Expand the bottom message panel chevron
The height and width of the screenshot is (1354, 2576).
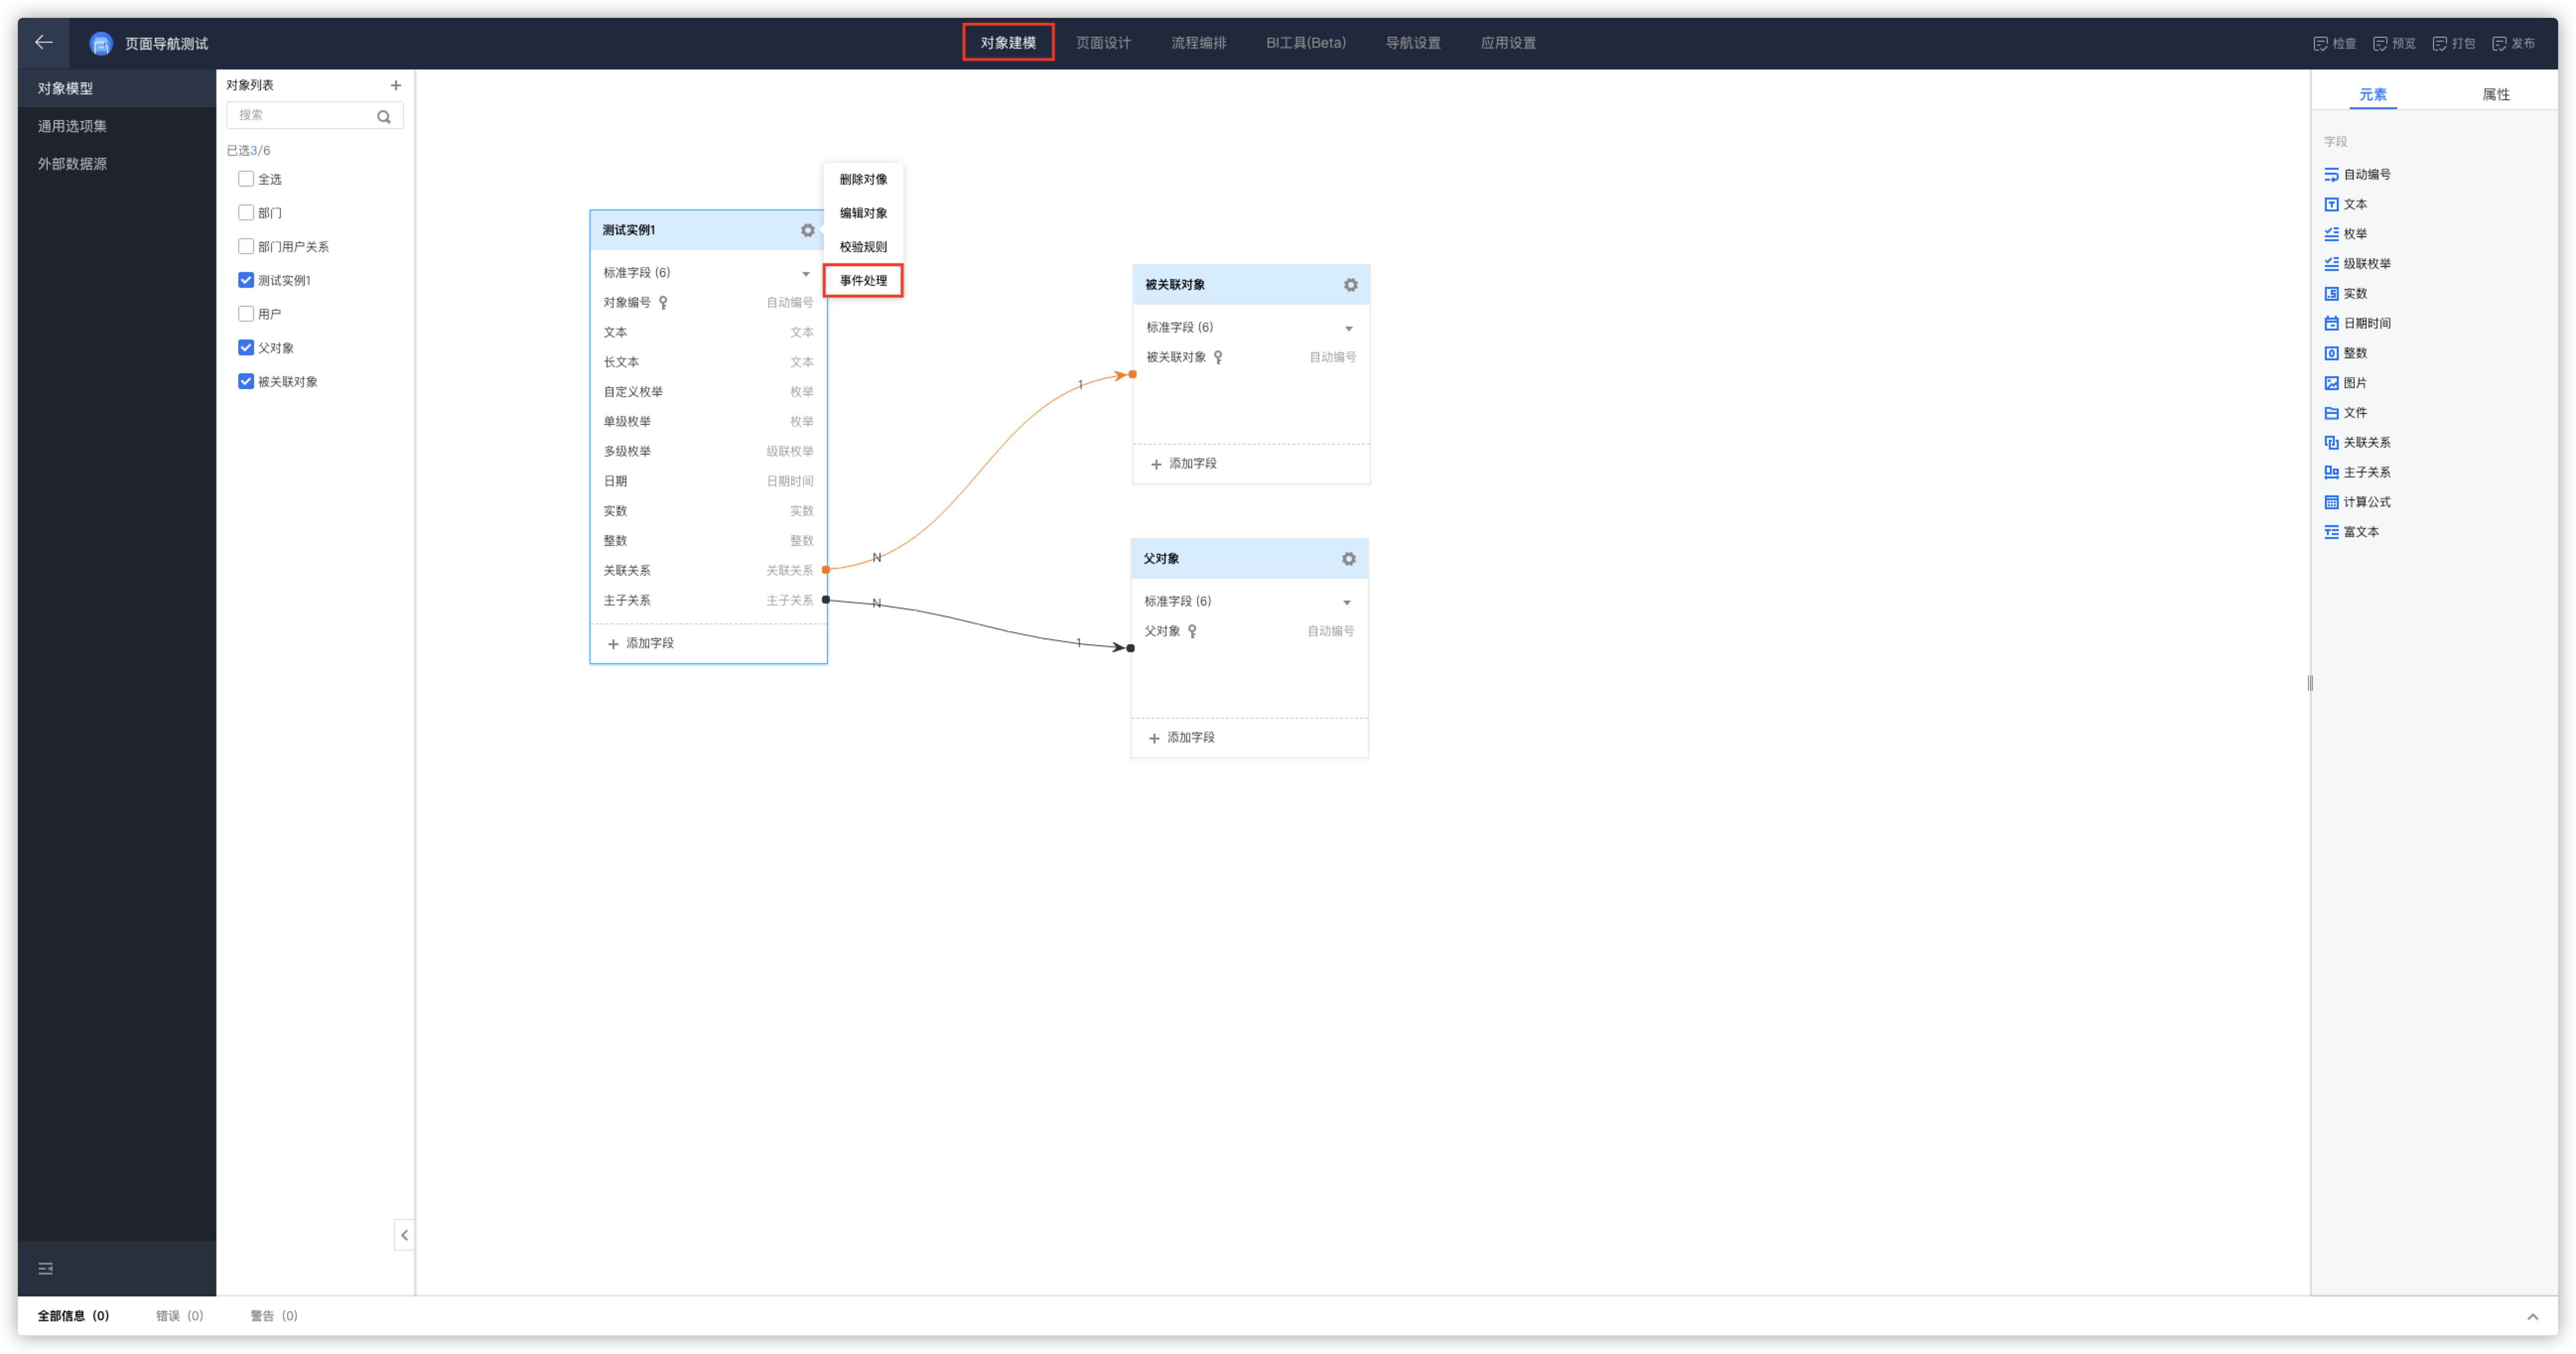pos(2532,1316)
